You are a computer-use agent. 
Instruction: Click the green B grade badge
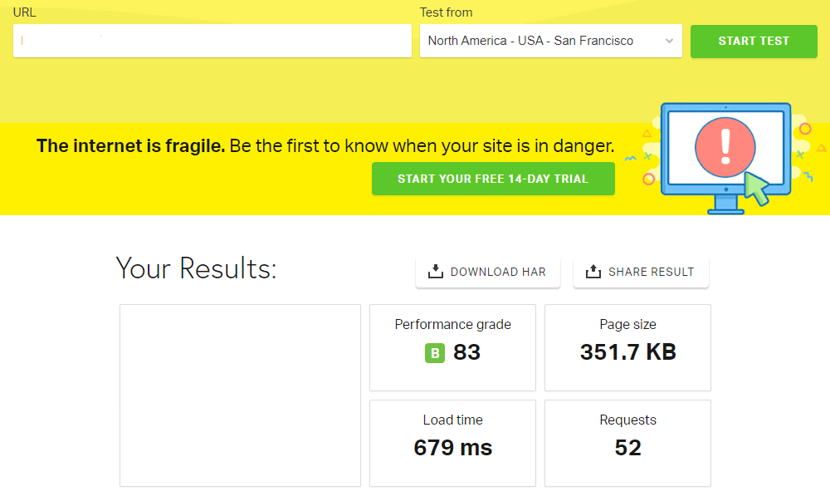pyautogui.click(x=435, y=353)
